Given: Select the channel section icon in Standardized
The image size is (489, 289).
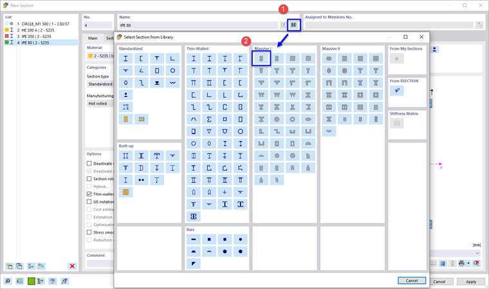Looking at the screenshot, I should (142, 59).
